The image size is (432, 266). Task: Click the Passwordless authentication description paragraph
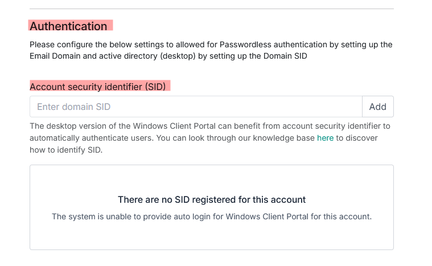tap(211, 50)
